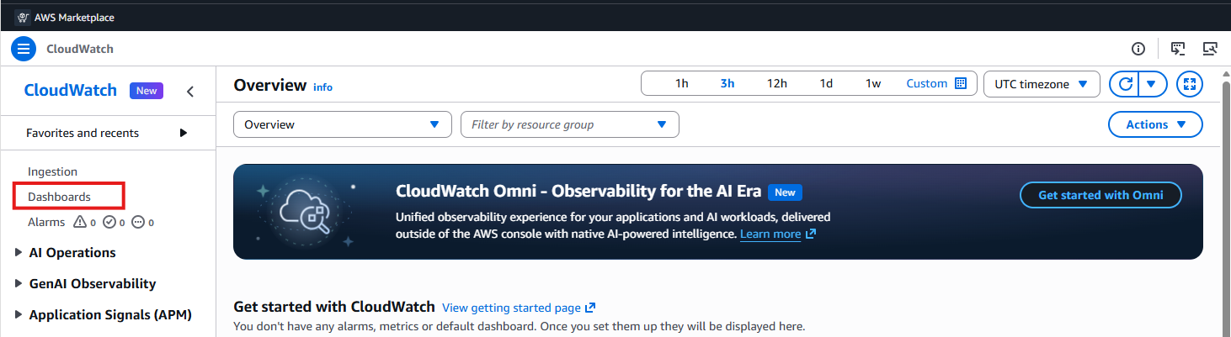
Task: Select the 1h time range
Action: [x=682, y=83]
